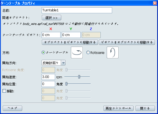Click the 開始速度 rpm slider handle
This screenshot has height=114, width=158.
79,77
